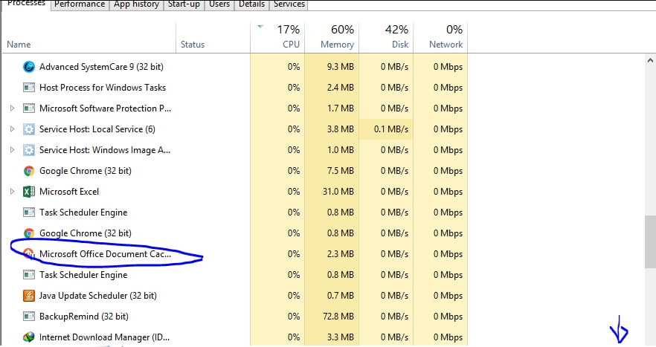656x347 pixels.
Task: Click the 7.5 MB memory value
Action: click(340, 171)
